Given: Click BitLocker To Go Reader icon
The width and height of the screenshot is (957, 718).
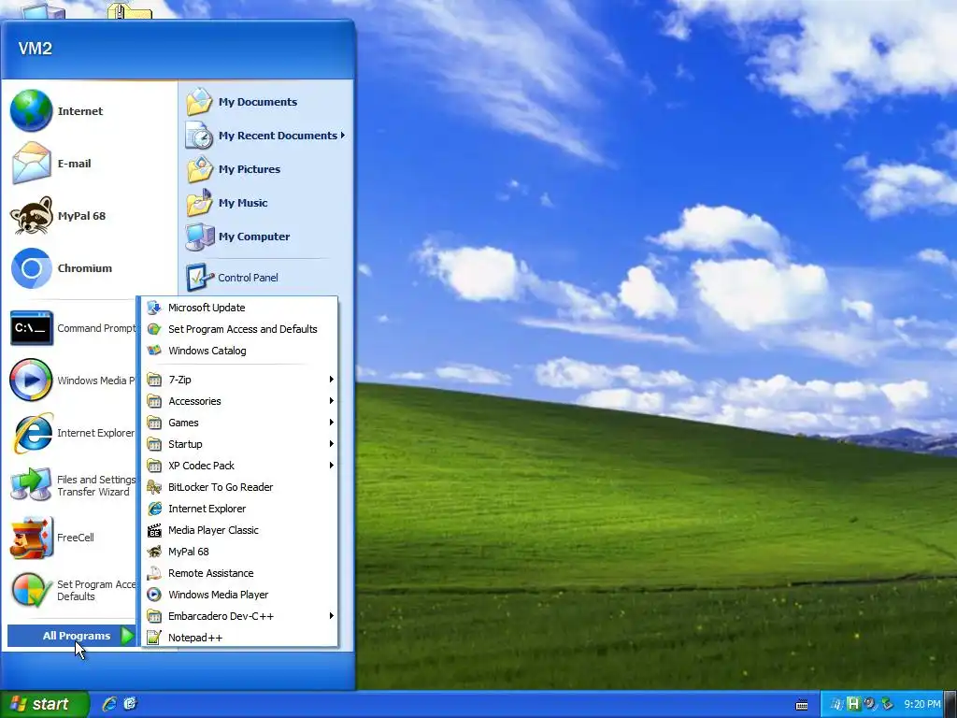Looking at the screenshot, I should [154, 486].
